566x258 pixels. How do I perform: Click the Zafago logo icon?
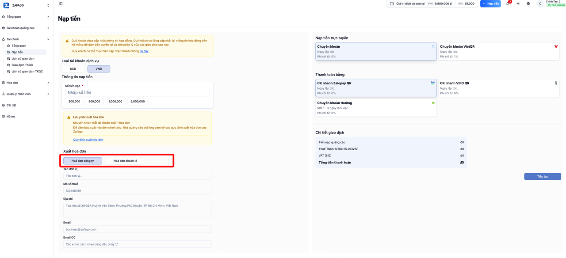coord(6,5)
